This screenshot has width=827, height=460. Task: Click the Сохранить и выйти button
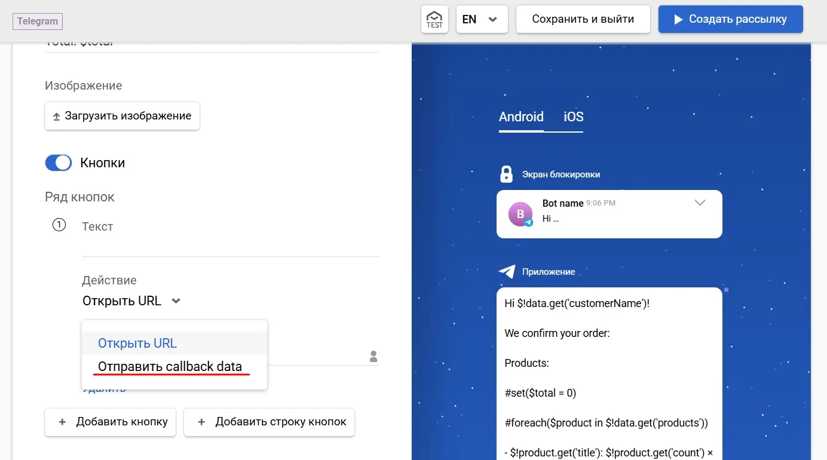tap(583, 19)
